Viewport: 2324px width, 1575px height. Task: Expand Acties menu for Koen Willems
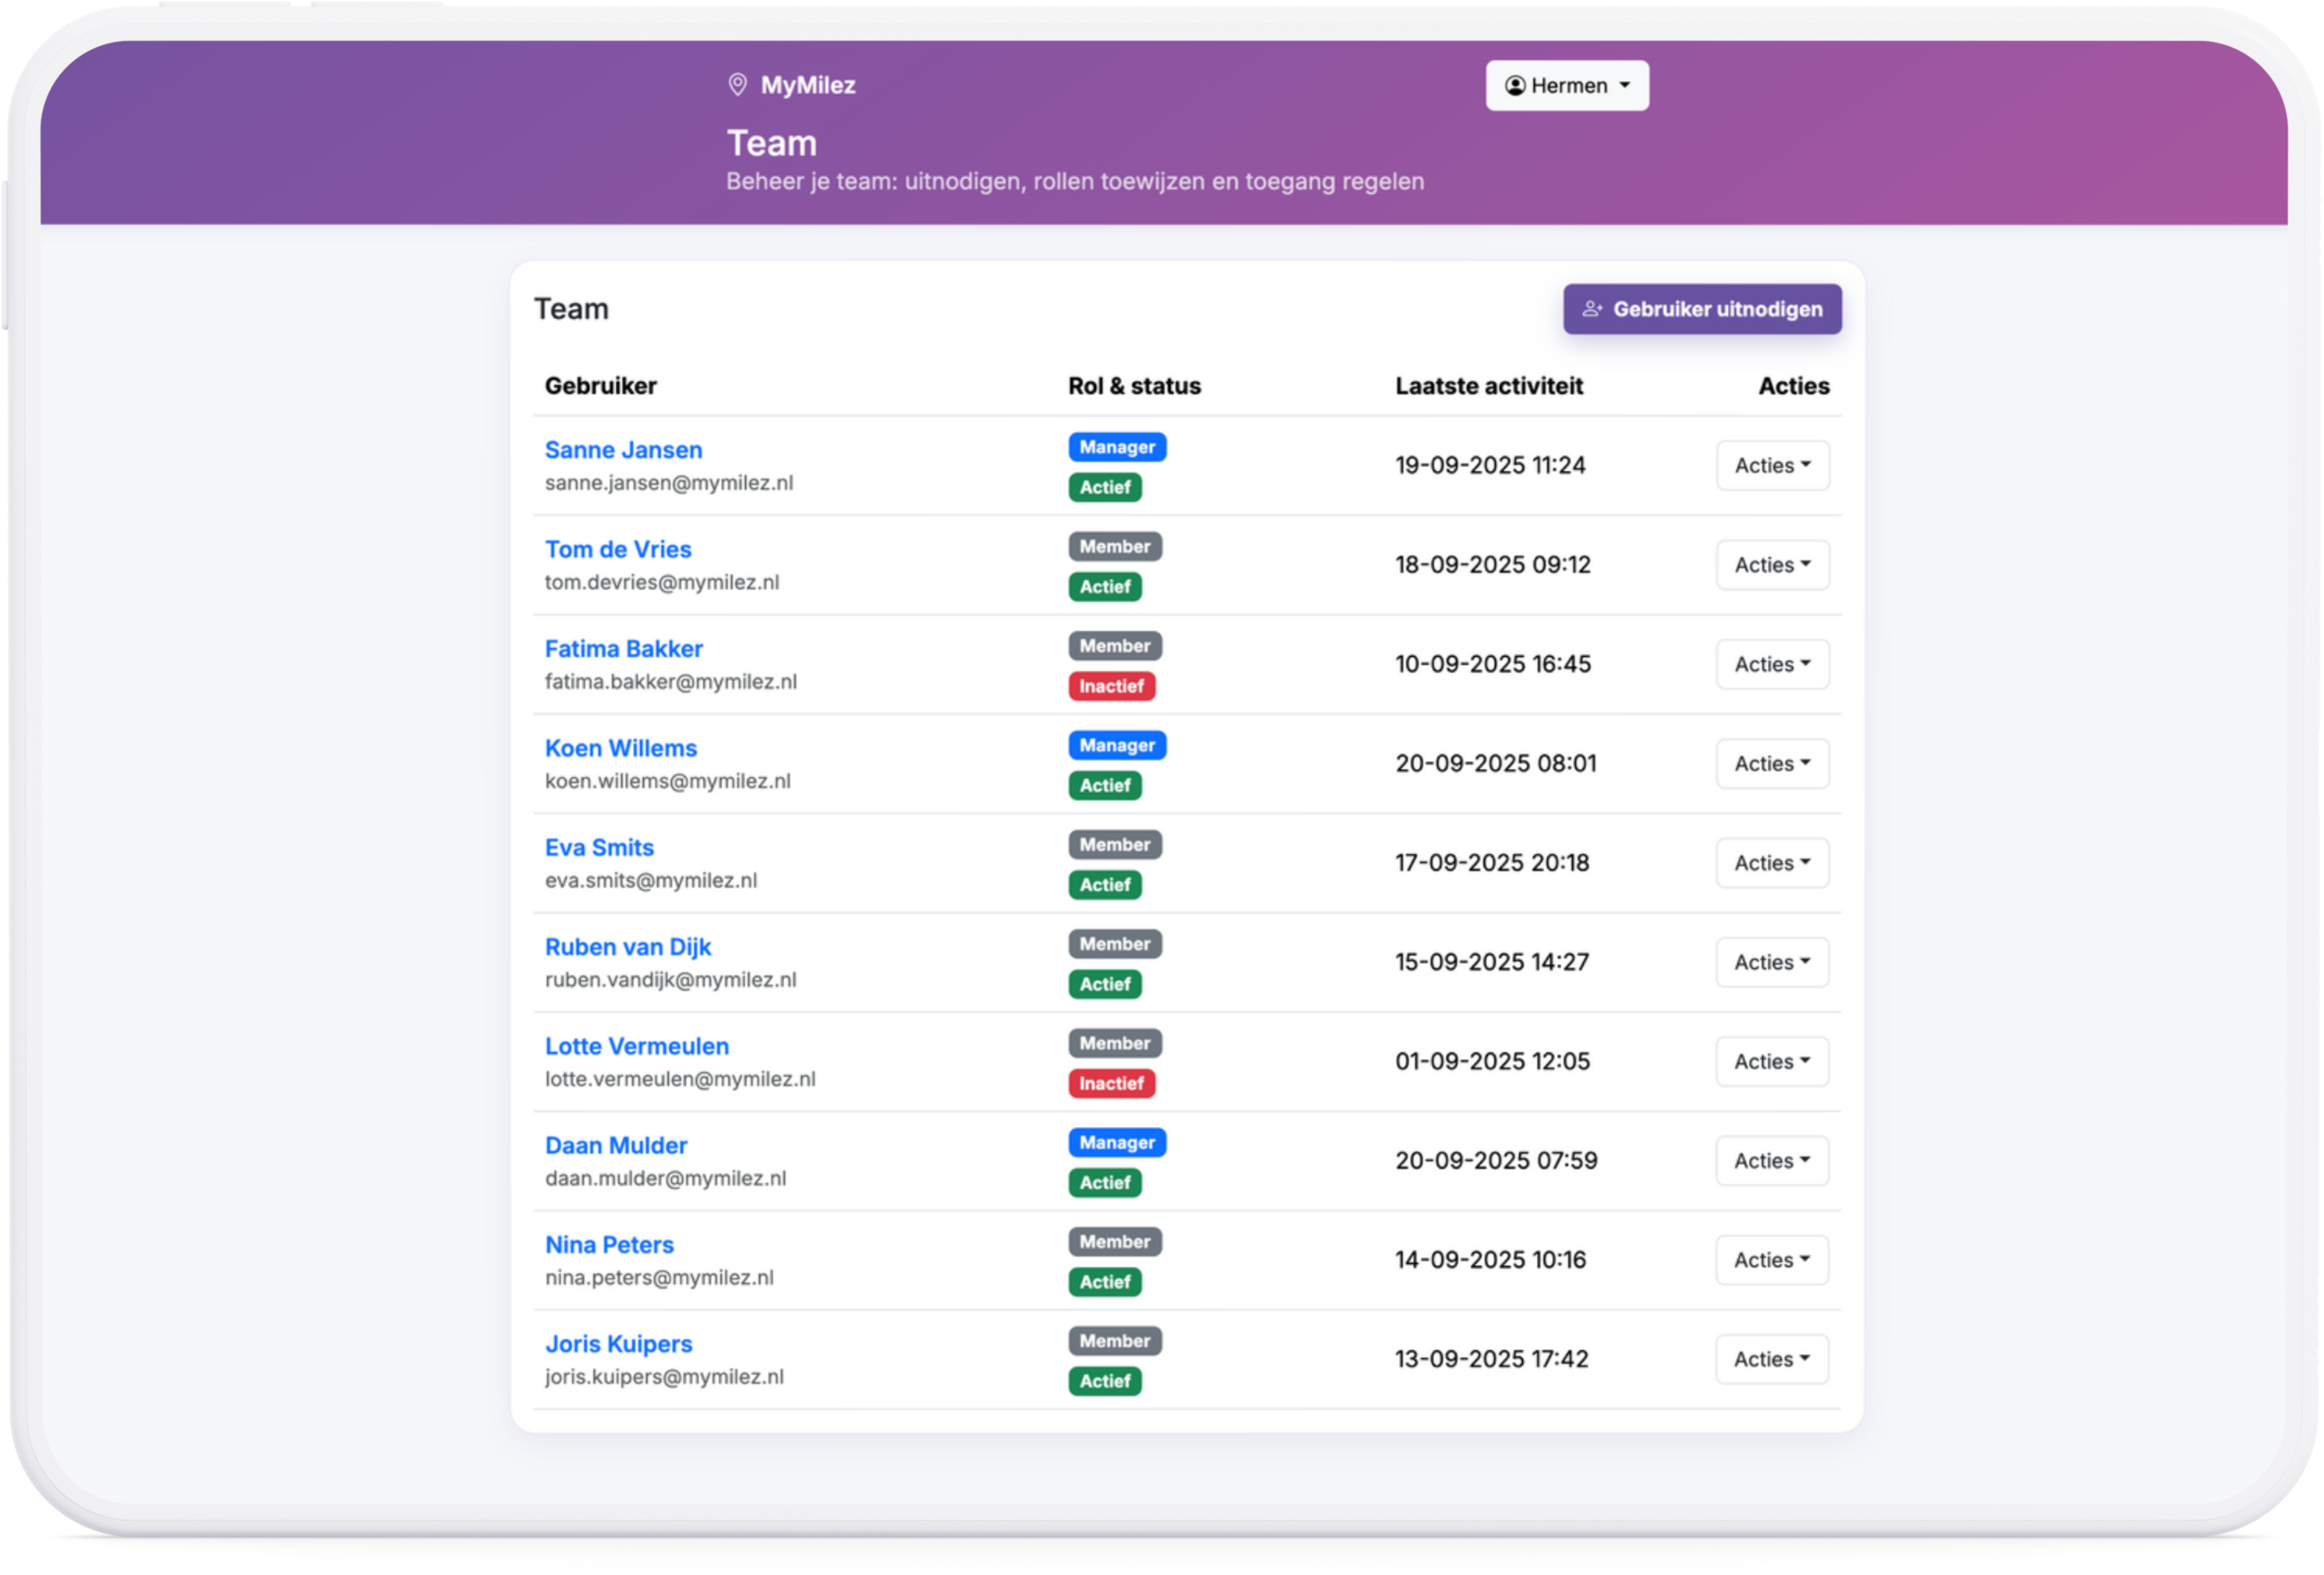pyautogui.click(x=1772, y=764)
